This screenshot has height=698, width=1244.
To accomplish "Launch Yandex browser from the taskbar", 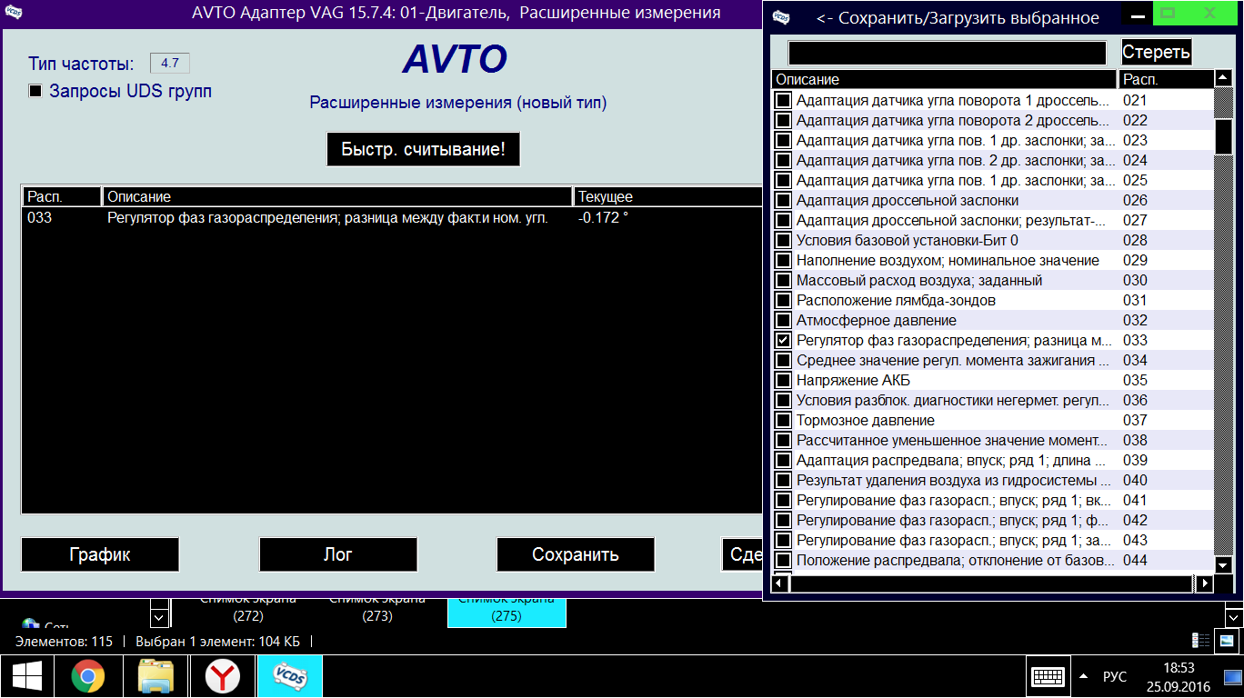I will click(222, 677).
